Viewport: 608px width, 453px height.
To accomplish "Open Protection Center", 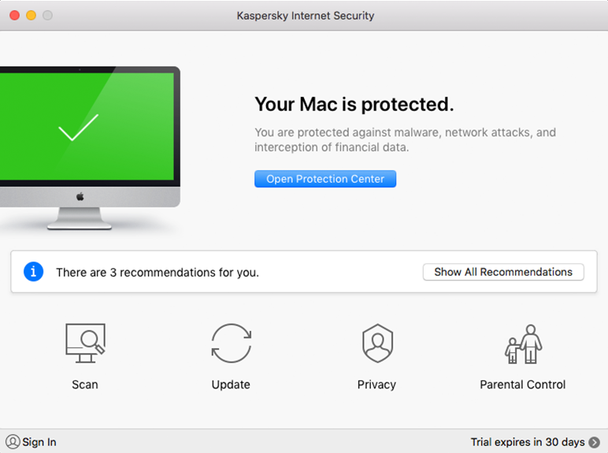I will [325, 179].
